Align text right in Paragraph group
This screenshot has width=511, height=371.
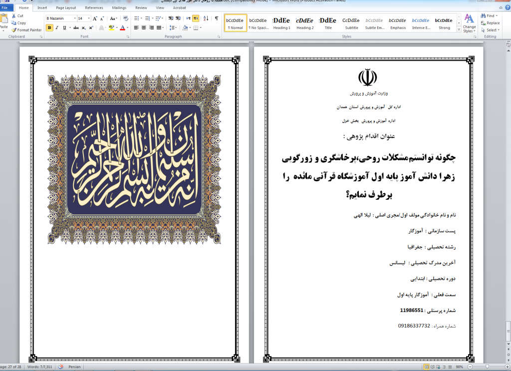(x=151, y=27)
